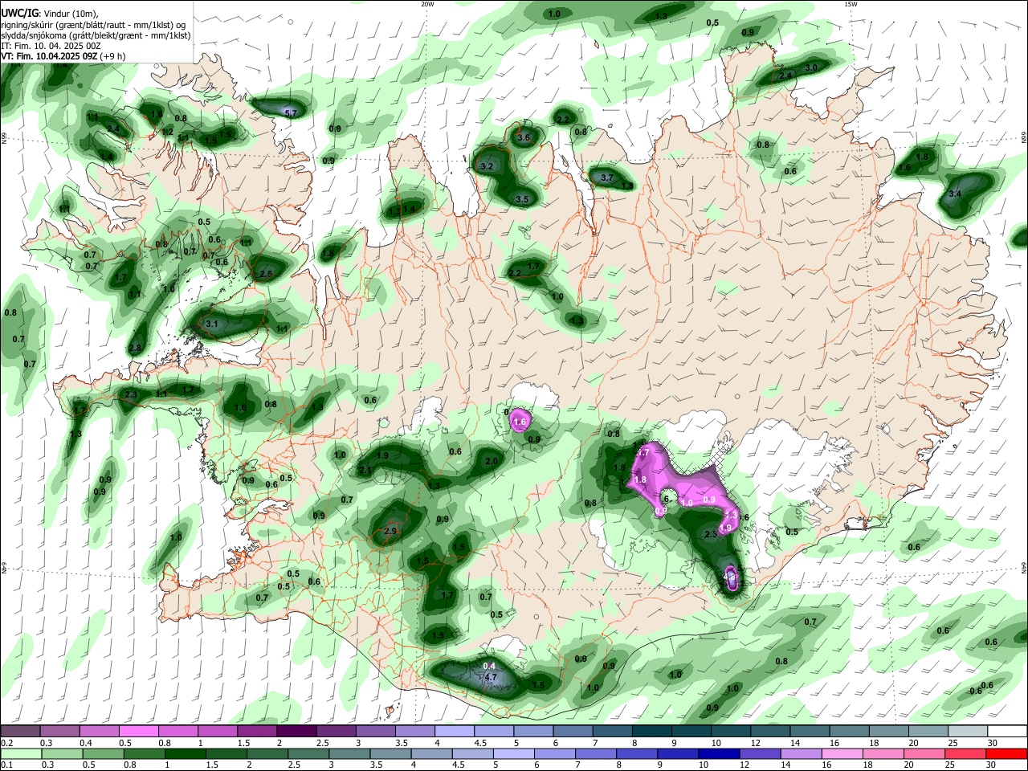Pick the dusky mauve 0.2 swatch in top legend row

coord(20,732)
